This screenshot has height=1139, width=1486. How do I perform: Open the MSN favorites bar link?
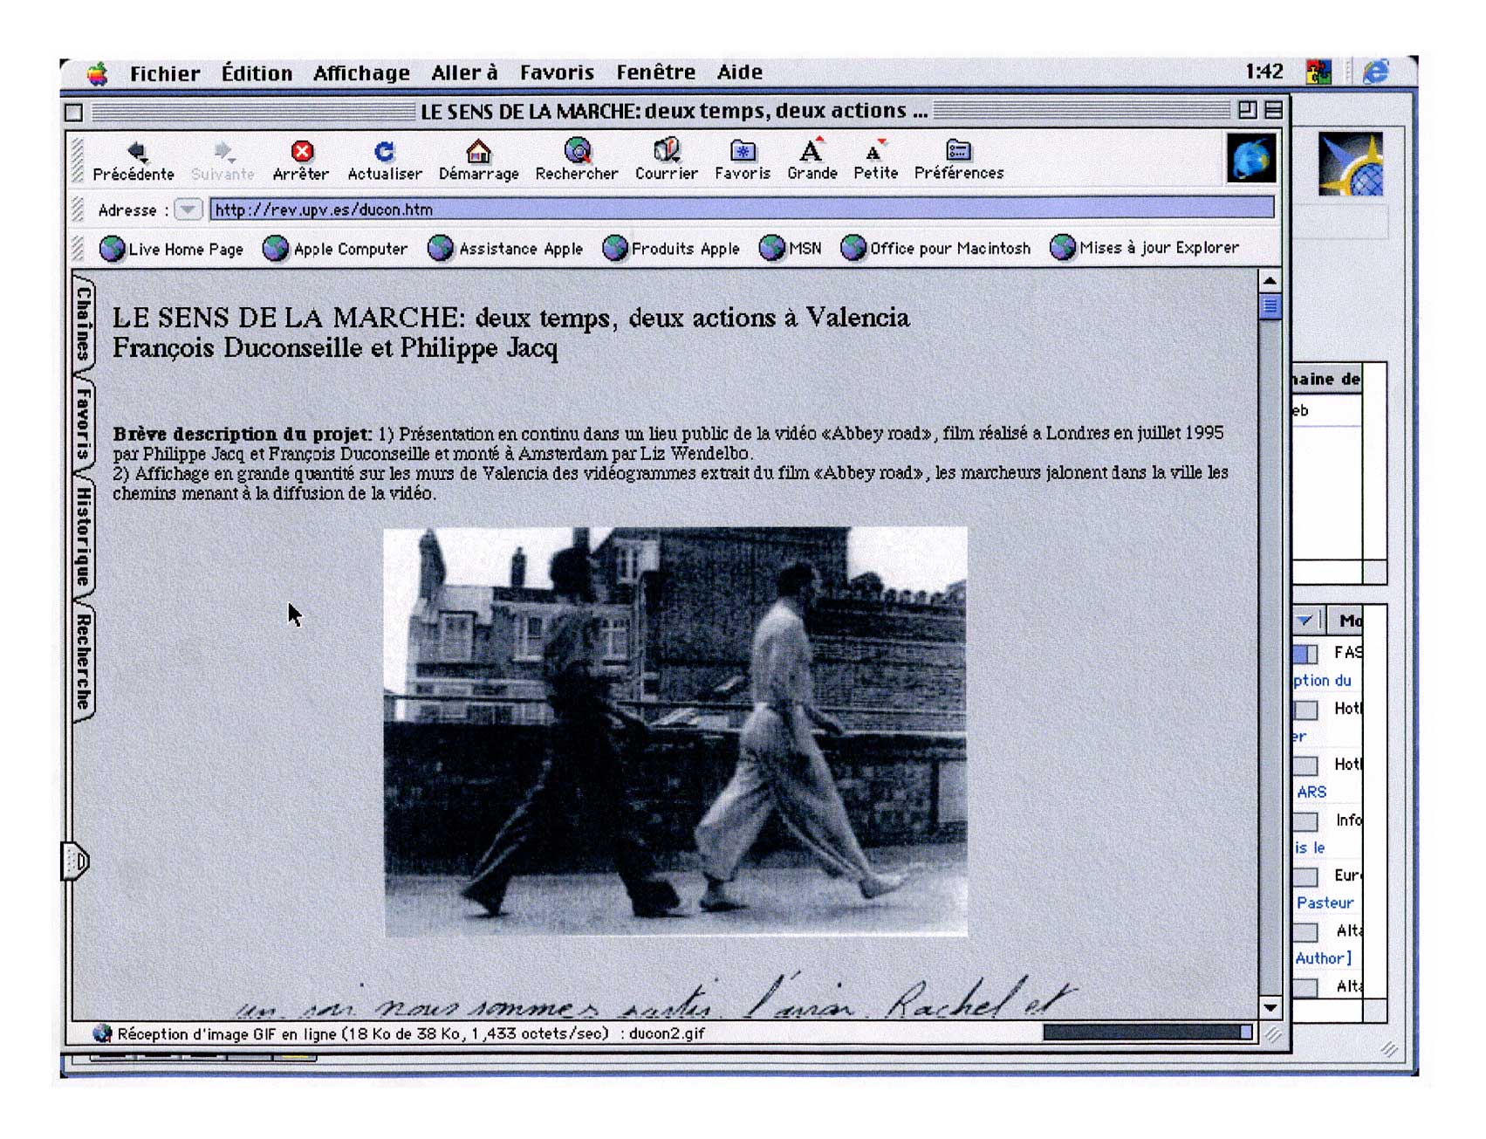(791, 249)
